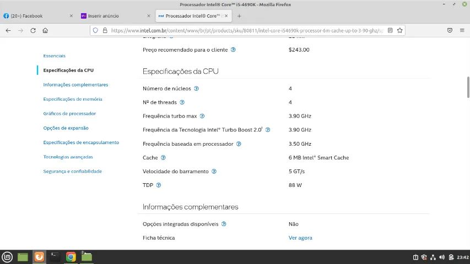Select Especificações da CPU in sidebar
The width and height of the screenshot is (470, 264).
(68, 70)
